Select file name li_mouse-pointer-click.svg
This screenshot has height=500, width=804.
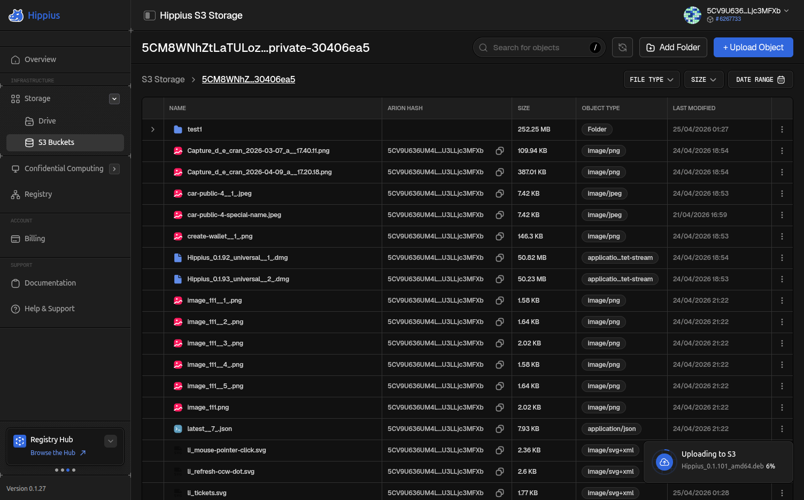coord(227,450)
